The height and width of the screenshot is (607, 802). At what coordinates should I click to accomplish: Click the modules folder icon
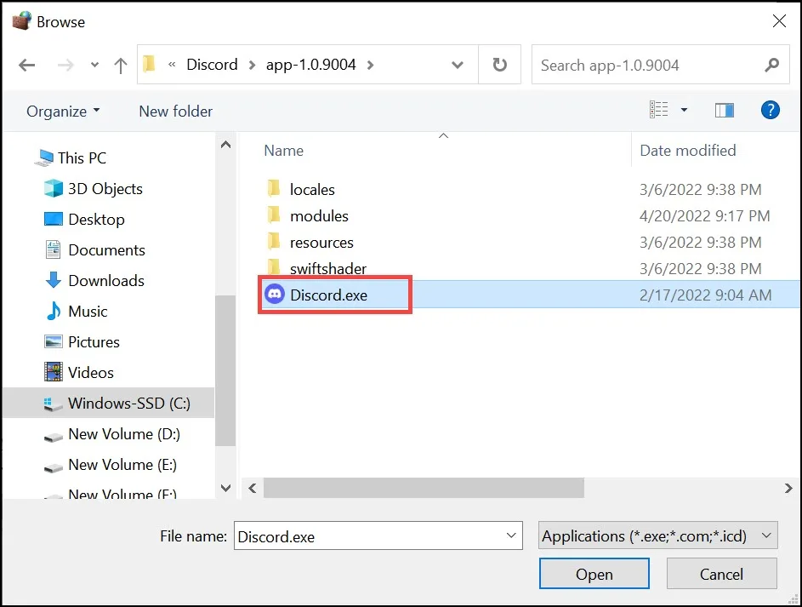point(274,215)
